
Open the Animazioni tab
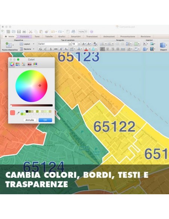[x=109, y=36]
